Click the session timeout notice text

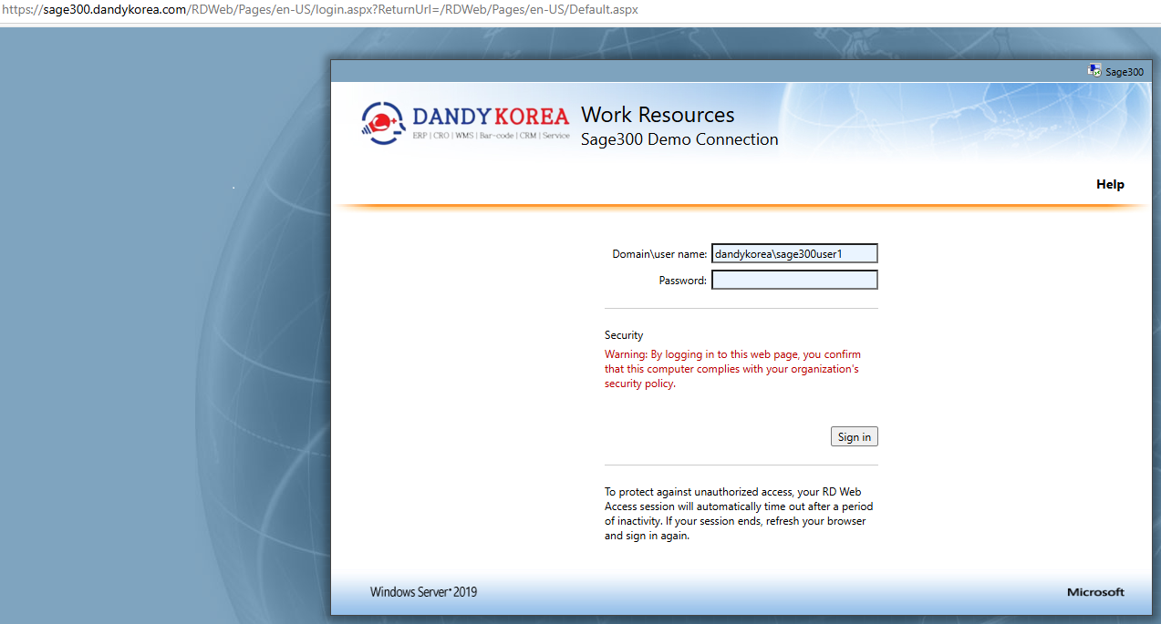pyautogui.click(x=739, y=514)
